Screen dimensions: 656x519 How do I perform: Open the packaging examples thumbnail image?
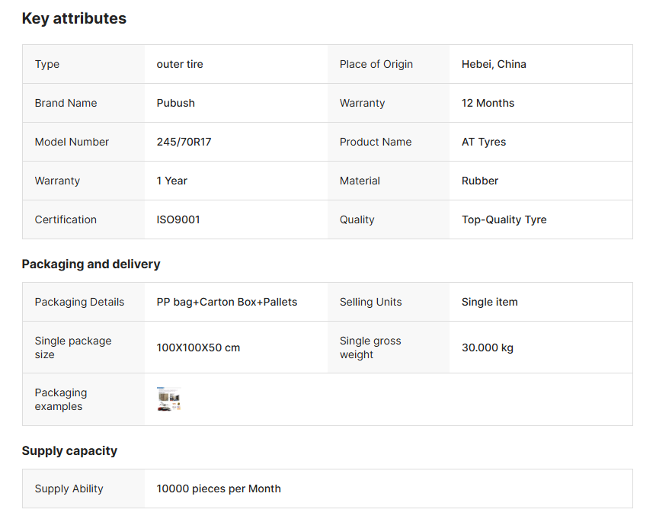[168, 399]
